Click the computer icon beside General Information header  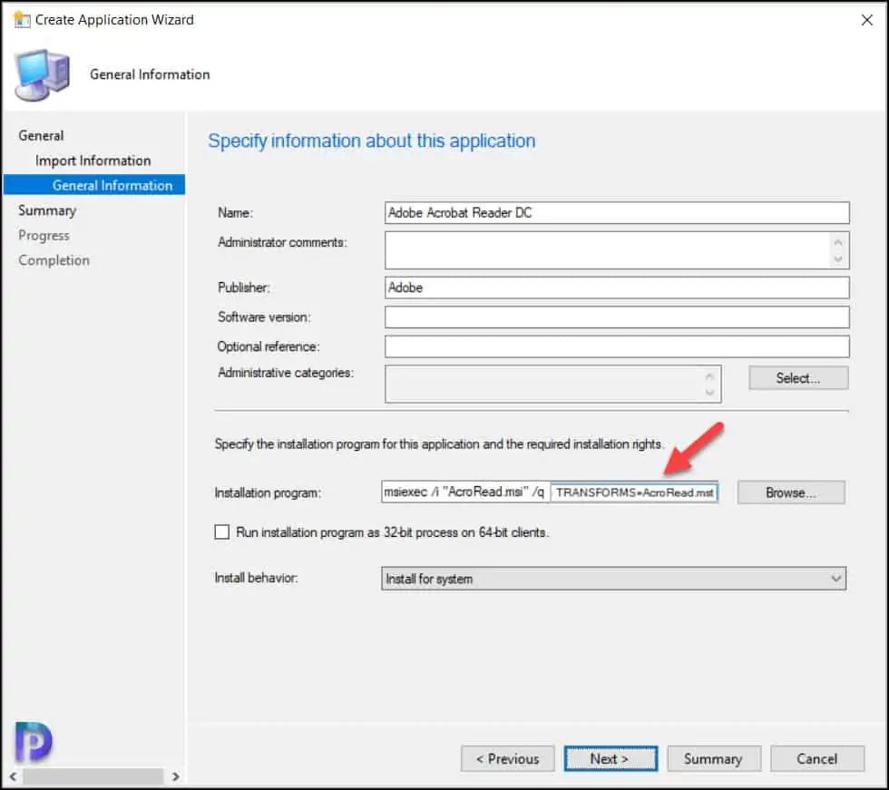tap(43, 74)
